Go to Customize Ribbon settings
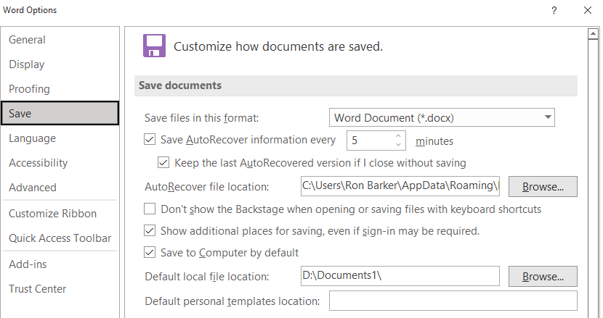 click(x=52, y=214)
